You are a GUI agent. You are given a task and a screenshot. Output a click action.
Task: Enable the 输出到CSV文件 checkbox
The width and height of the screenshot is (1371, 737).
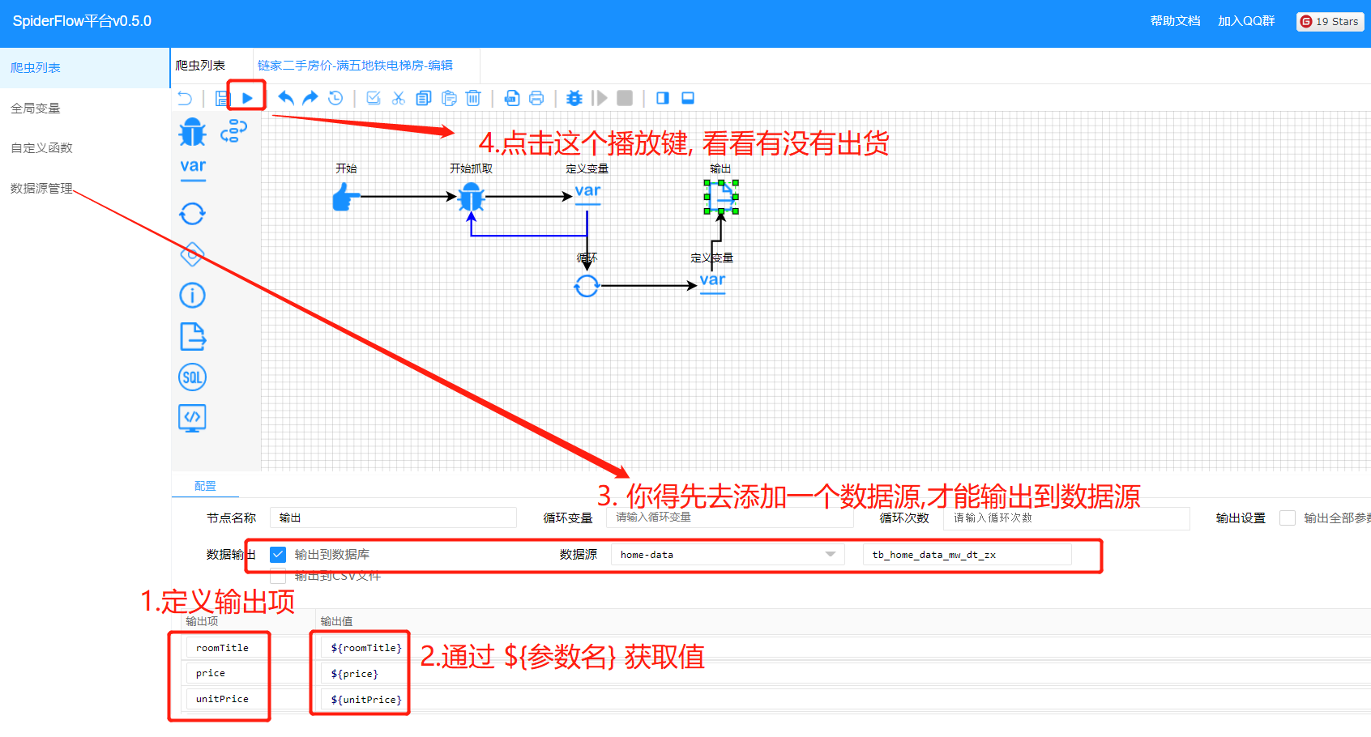click(x=278, y=575)
